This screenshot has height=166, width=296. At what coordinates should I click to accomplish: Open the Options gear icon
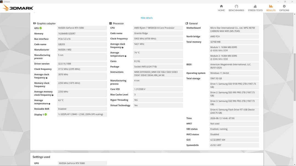pyautogui.click(x=284, y=6)
